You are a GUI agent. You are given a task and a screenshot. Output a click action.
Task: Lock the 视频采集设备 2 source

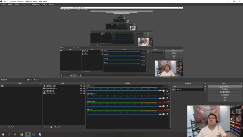pos(84,88)
